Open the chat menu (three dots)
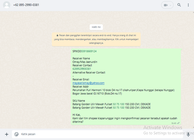Image resolution: width=194 pixels, height=140 pixels. (188, 5)
